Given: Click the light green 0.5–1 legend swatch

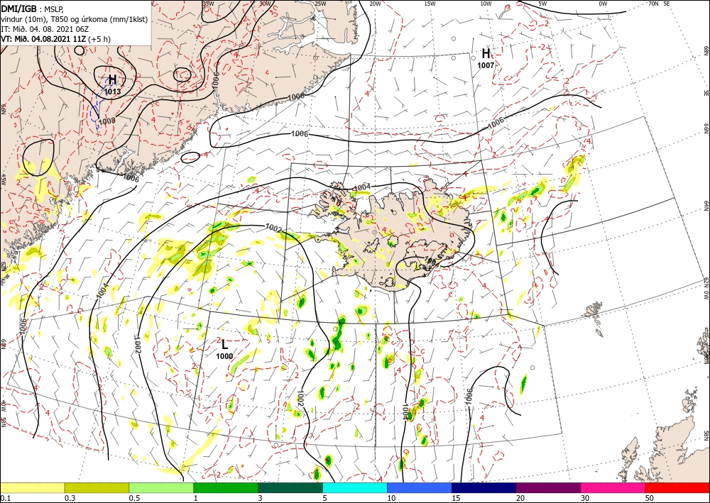Looking at the screenshot, I should coord(161,487).
